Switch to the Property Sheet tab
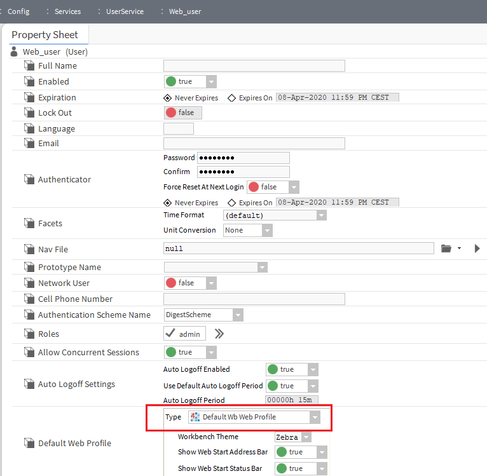This screenshot has height=476, width=487. 45,35
